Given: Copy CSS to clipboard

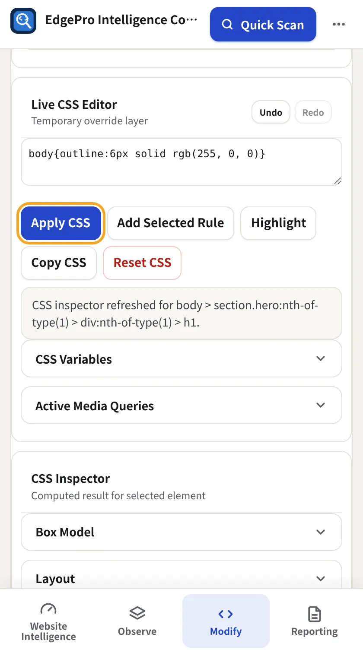Looking at the screenshot, I should tap(59, 263).
